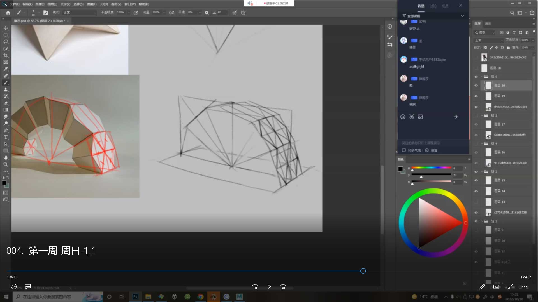Image resolution: width=538 pixels, height=302 pixels.
Task: Open the layer blend mode dropdown 正常
Action: [489, 40]
